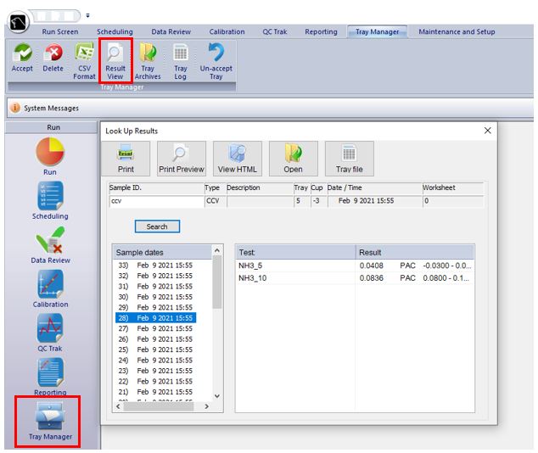The image size is (538, 453).
Task: Click the View HTML button
Action: [x=237, y=159]
